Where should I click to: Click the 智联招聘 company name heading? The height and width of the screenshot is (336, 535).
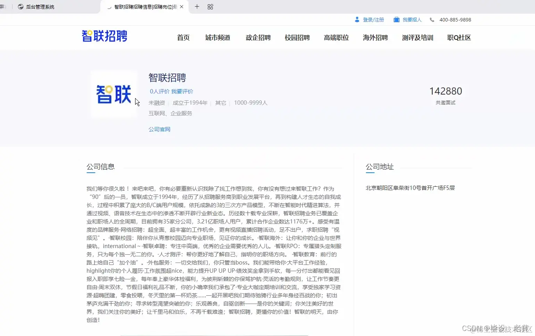167,78
